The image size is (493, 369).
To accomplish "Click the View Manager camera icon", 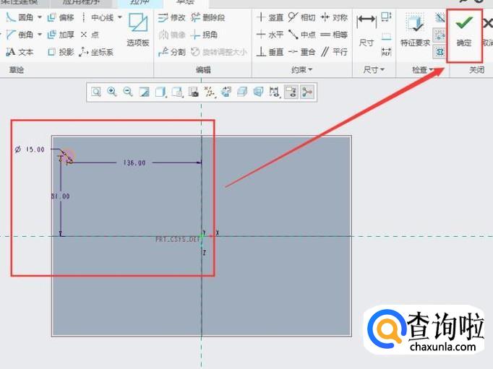I will click(194, 92).
